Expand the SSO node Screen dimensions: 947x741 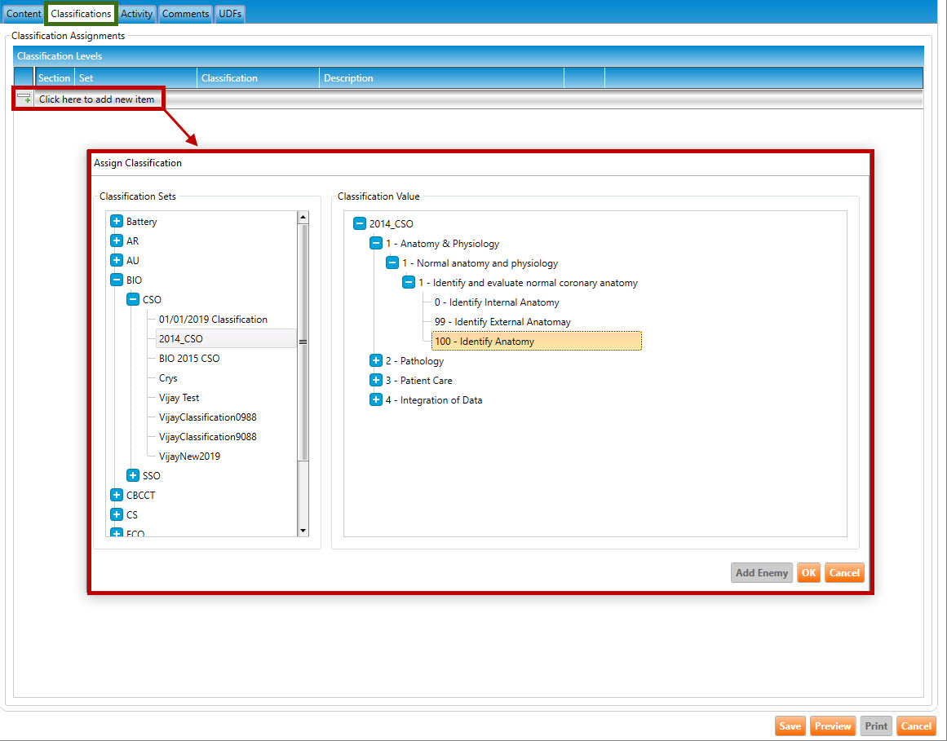click(133, 476)
